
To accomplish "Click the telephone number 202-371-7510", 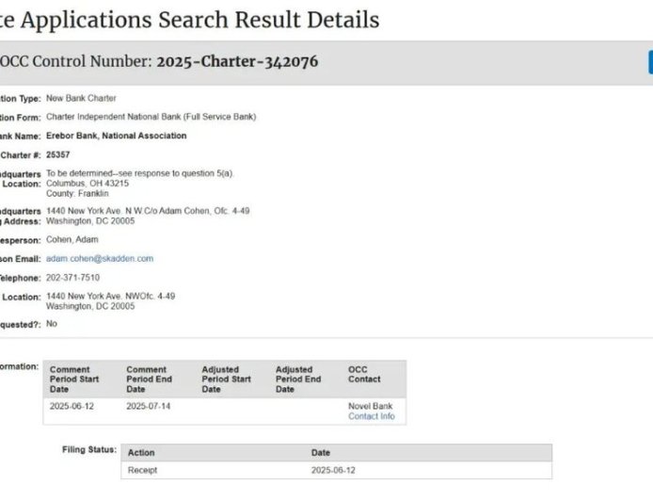I will tap(72, 278).
